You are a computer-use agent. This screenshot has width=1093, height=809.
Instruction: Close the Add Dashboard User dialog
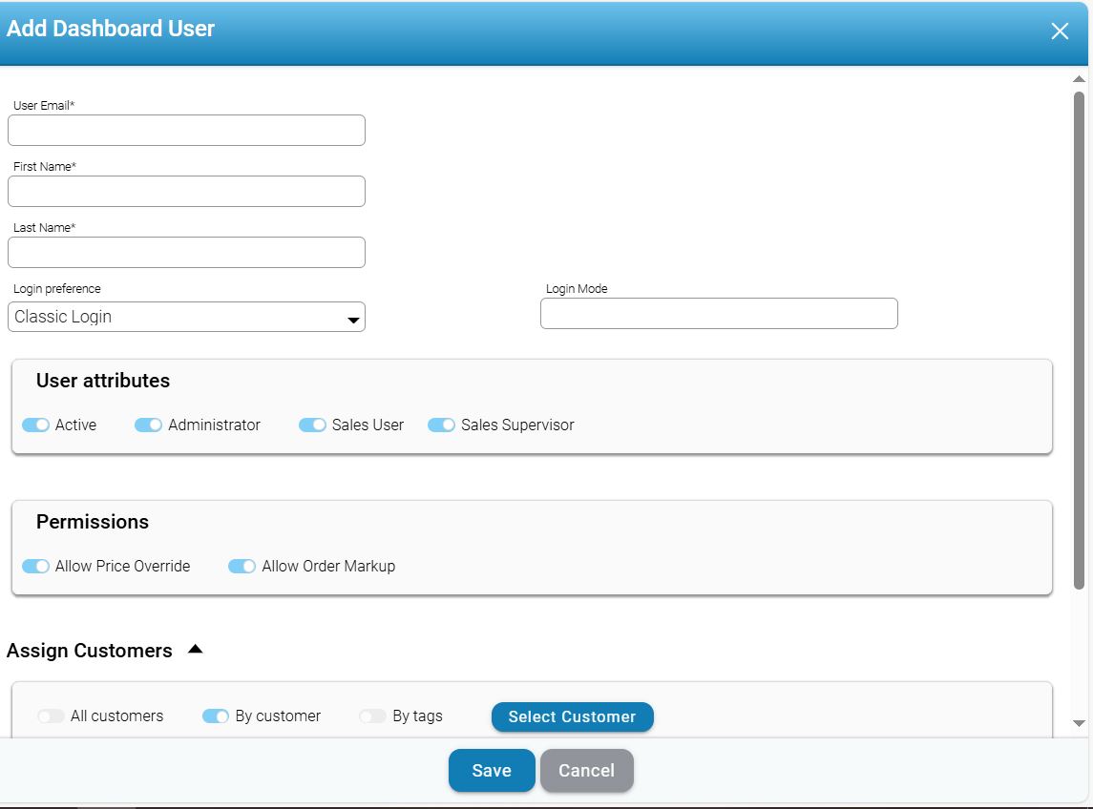(x=1060, y=31)
